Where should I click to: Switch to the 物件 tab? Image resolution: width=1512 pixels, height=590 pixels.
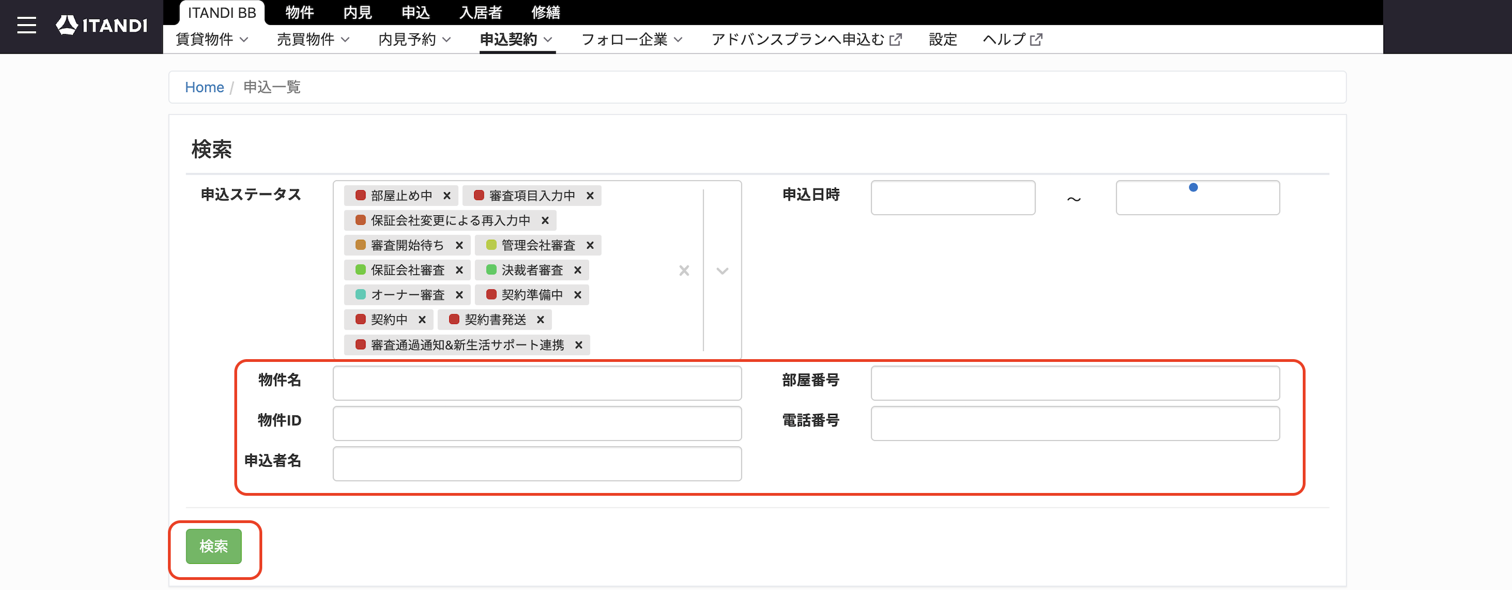point(300,12)
